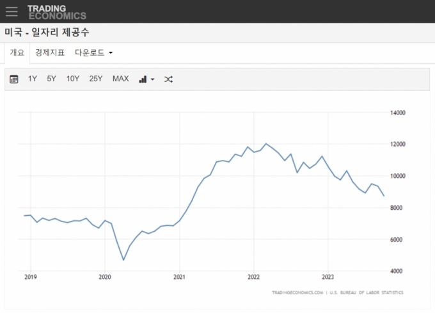Set chart range to 1Y

click(x=33, y=79)
